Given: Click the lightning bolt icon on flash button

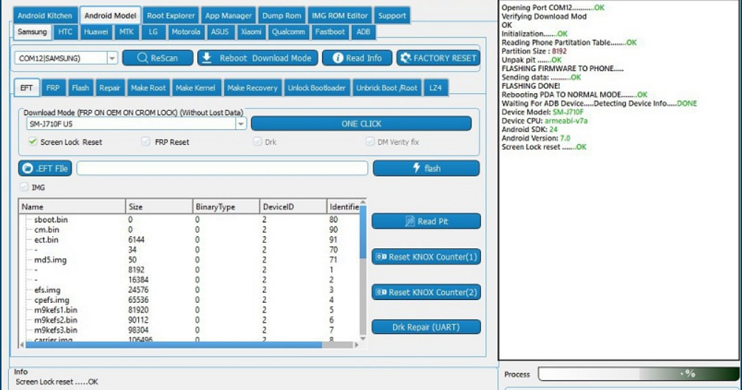Looking at the screenshot, I should (x=416, y=168).
